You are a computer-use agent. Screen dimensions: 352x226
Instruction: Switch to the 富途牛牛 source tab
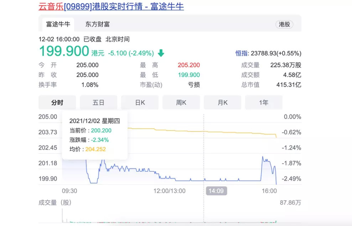pyautogui.click(x=58, y=24)
